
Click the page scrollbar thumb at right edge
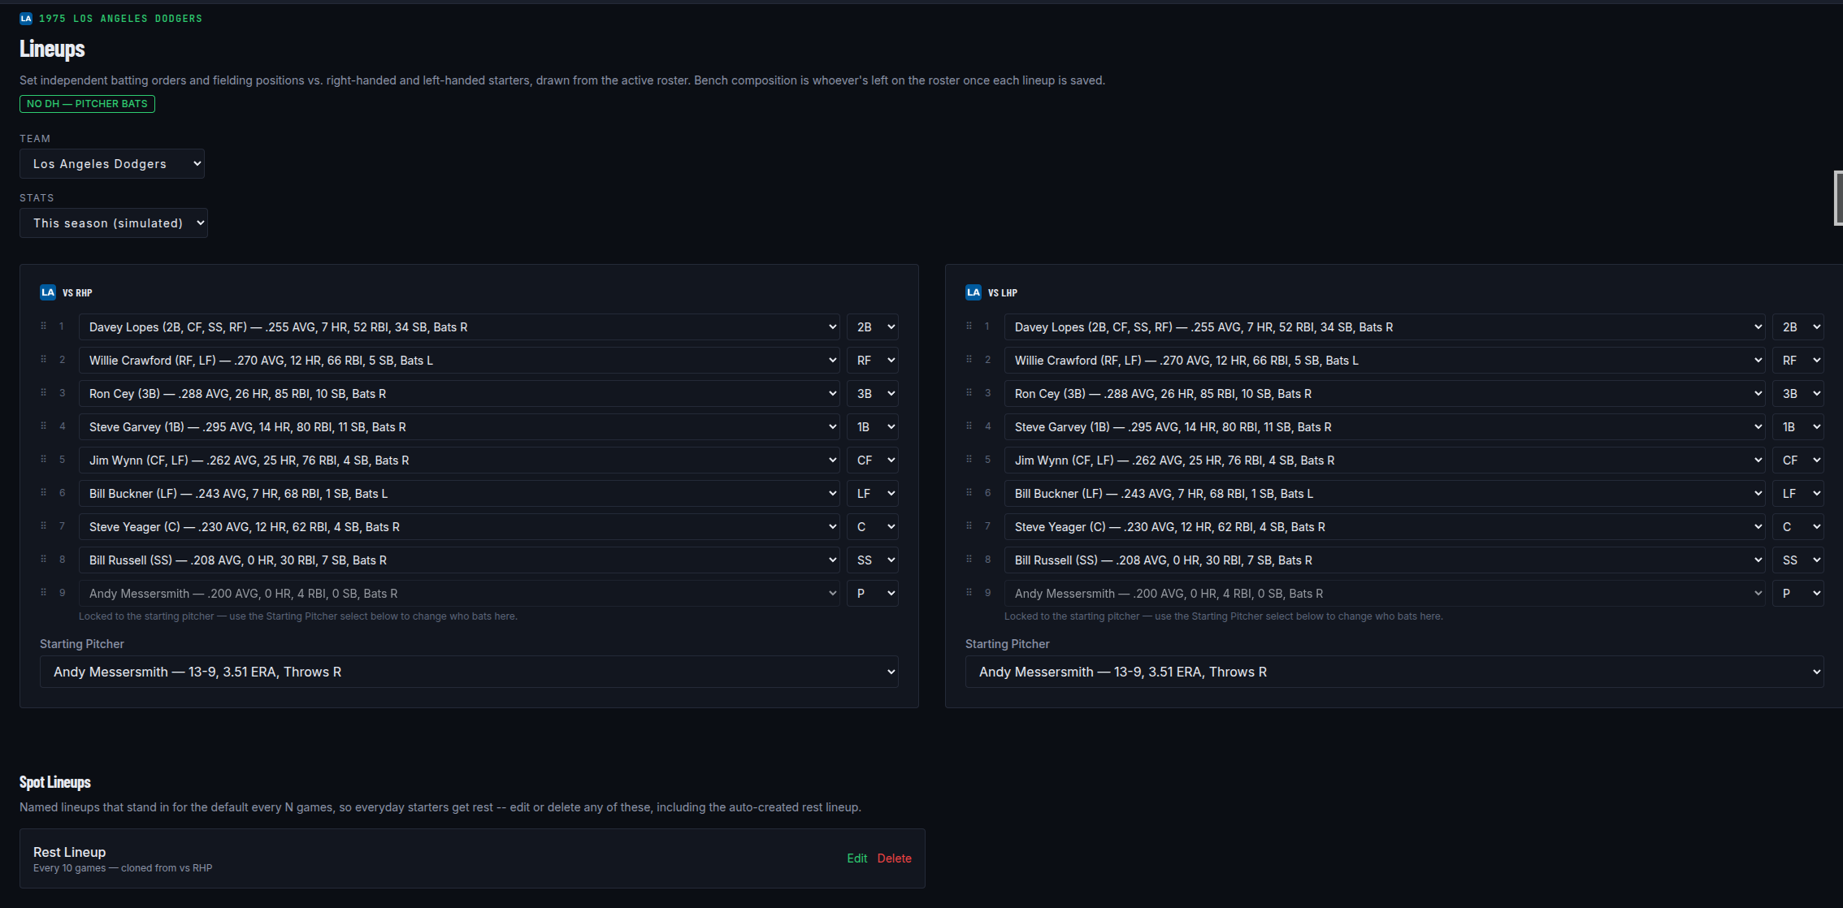(1839, 197)
